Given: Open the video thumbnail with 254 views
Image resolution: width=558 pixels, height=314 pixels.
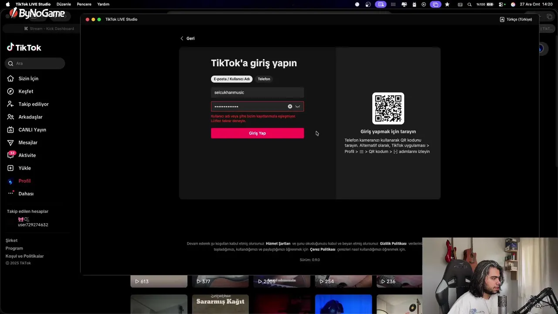Looking at the screenshot, I should click(343, 281).
